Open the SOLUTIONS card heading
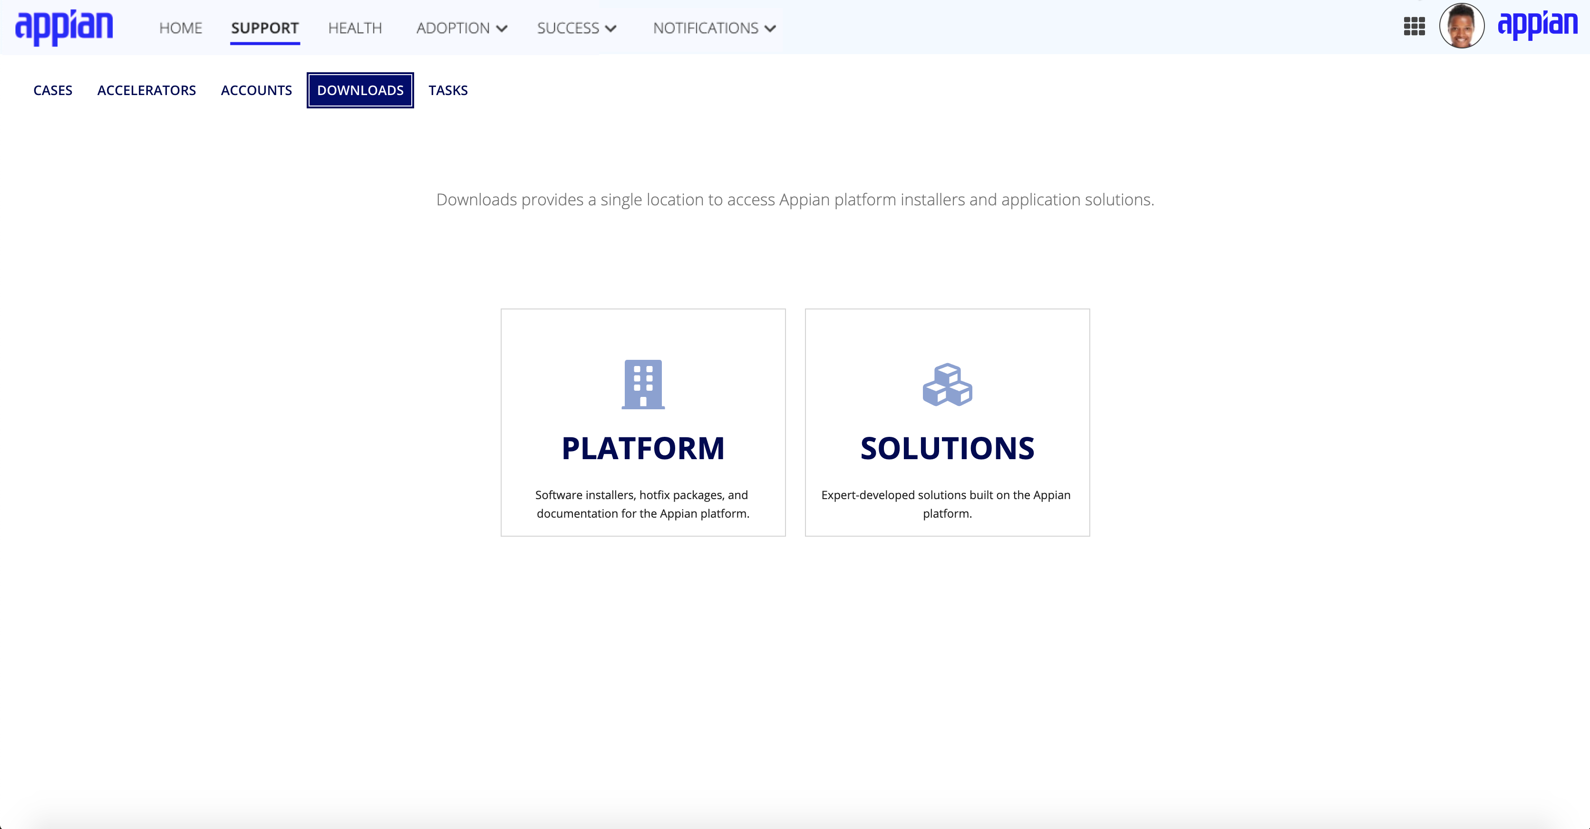Viewport: 1590px width, 829px height. tap(948, 448)
